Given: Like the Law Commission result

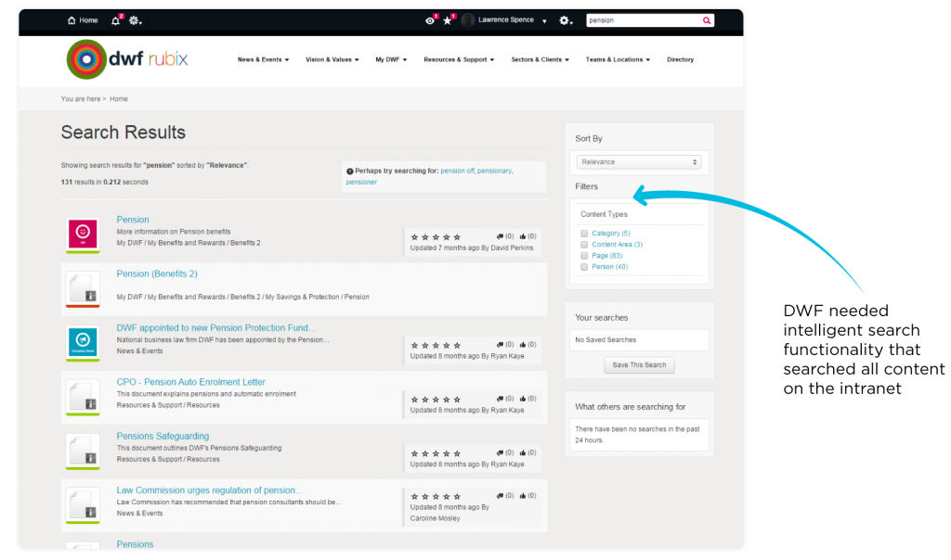Looking at the screenshot, I should coord(523,496).
